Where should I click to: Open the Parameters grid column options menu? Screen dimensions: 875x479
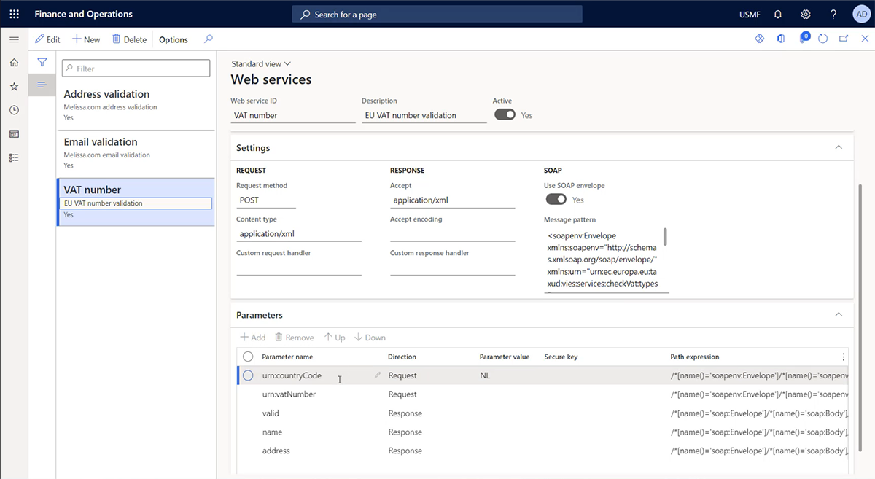point(844,357)
